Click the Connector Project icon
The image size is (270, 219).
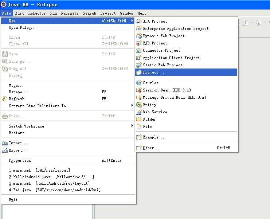point(139,50)
